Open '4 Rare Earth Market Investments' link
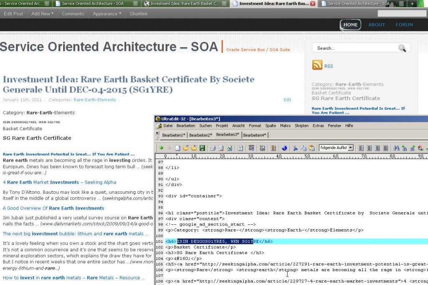Screen dimensions: 428x285 [59, 182]
